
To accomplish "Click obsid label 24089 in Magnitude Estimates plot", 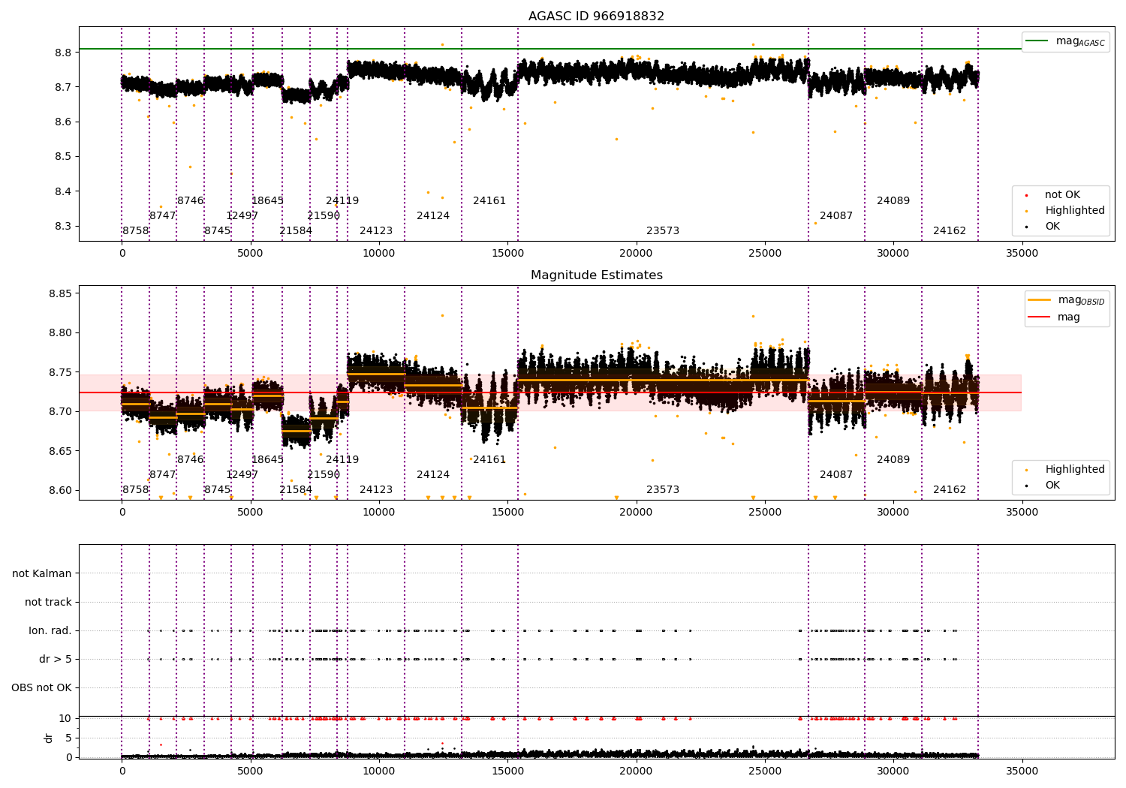I will click(893, 459).
